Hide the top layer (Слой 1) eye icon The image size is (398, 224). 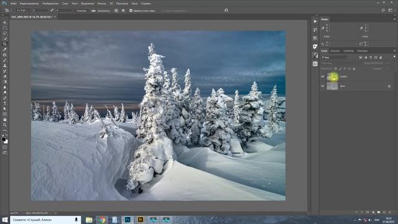click(x=323, y=77)
